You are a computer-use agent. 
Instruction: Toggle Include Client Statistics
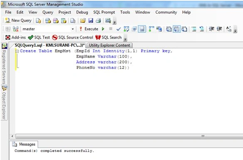coord(159,29)
